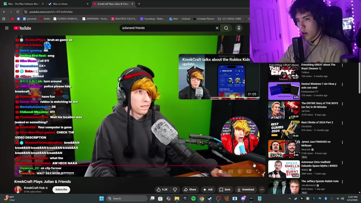Open the 'Soundtrap - Make...' bookmark
The height and width of the screenshot is (203, 361).
pyautogui.click(x=152, y=19)
